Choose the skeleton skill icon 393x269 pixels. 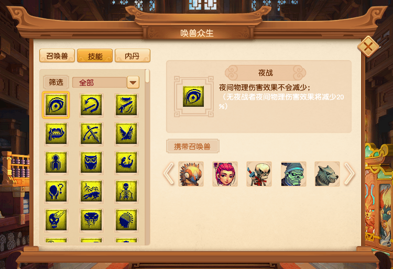[127, 191]
